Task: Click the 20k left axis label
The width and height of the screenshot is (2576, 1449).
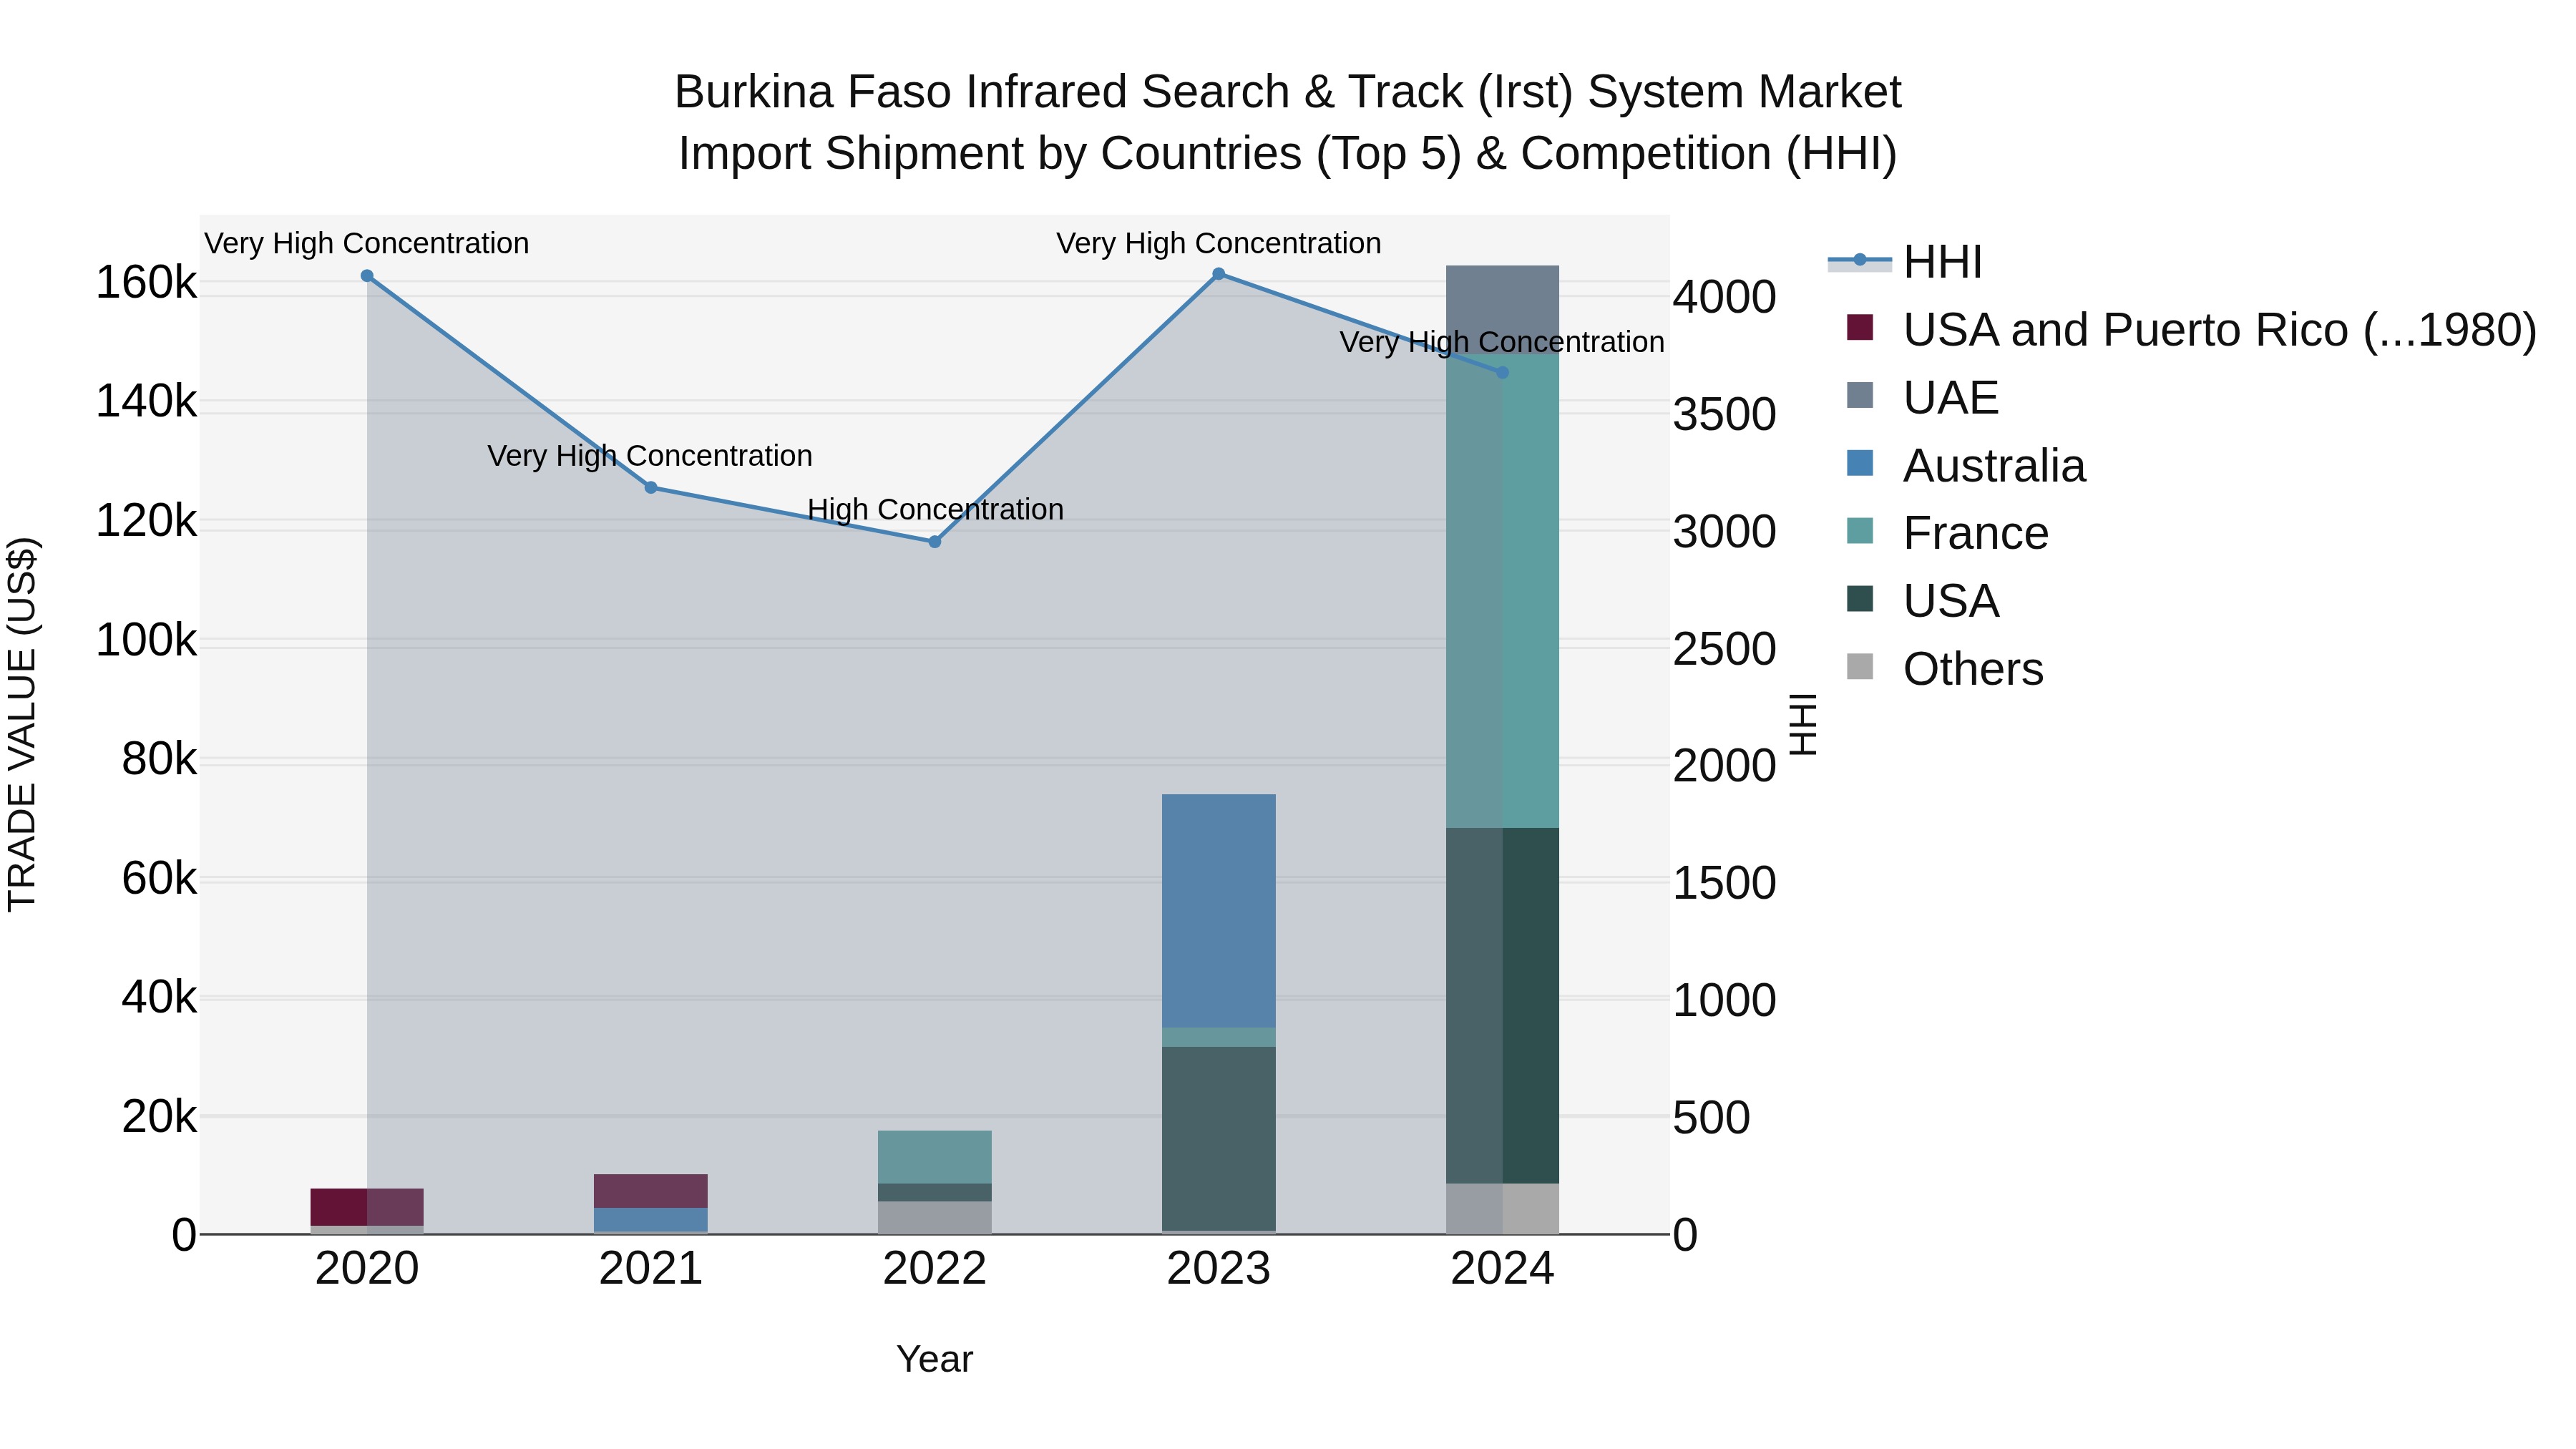Action: [159, 1117]
